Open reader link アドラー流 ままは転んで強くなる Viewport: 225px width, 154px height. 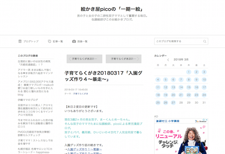35,73
